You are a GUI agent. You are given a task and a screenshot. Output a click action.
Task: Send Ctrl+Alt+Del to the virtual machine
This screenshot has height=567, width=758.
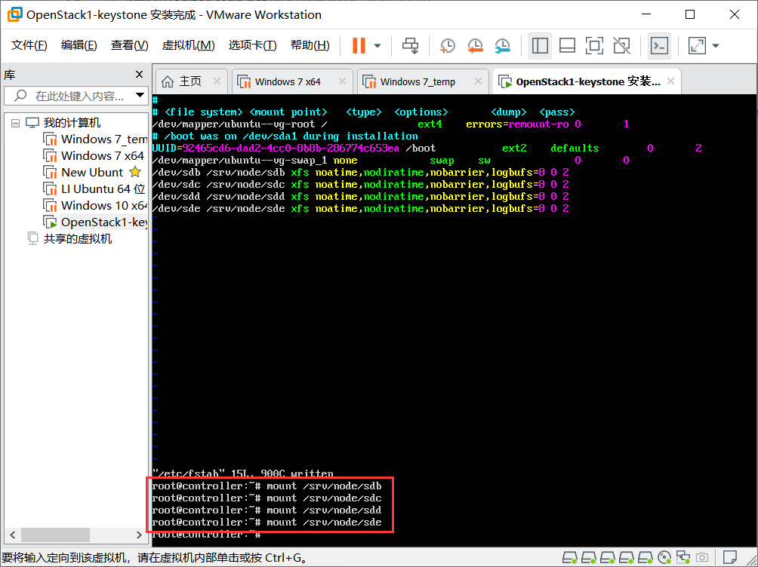[411, 46]
